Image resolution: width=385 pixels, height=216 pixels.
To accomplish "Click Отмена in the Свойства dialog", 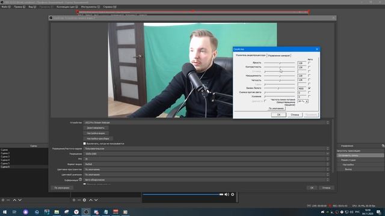I will (295, 115).
